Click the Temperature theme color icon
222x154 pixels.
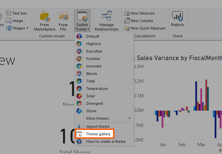coord(79,89)
